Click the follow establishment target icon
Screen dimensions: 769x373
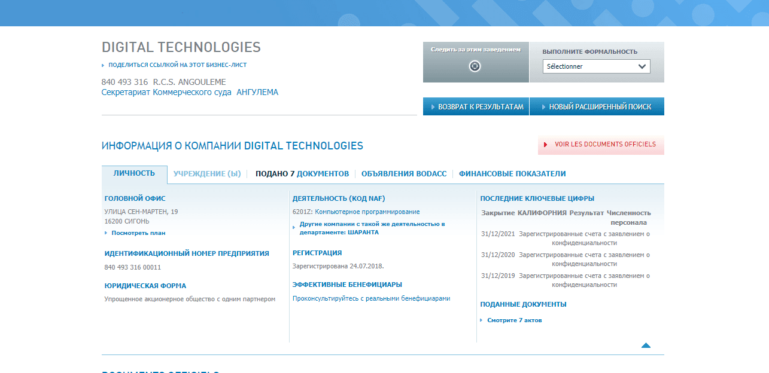click(475, 66)
